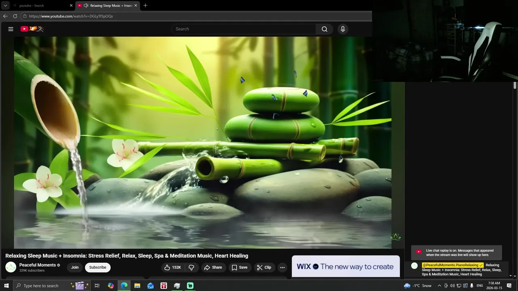518x291 pixels.
Task: Open the Meet Now camera tray icon
Action: point(446,286)
